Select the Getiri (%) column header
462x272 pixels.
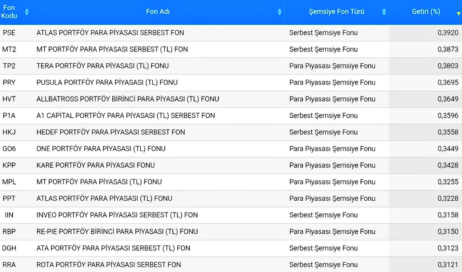click(x=425, y=12)
